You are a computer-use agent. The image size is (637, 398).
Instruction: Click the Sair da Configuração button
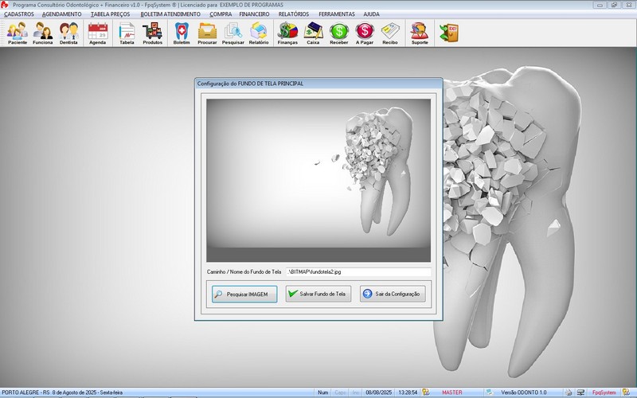point(393,294)
